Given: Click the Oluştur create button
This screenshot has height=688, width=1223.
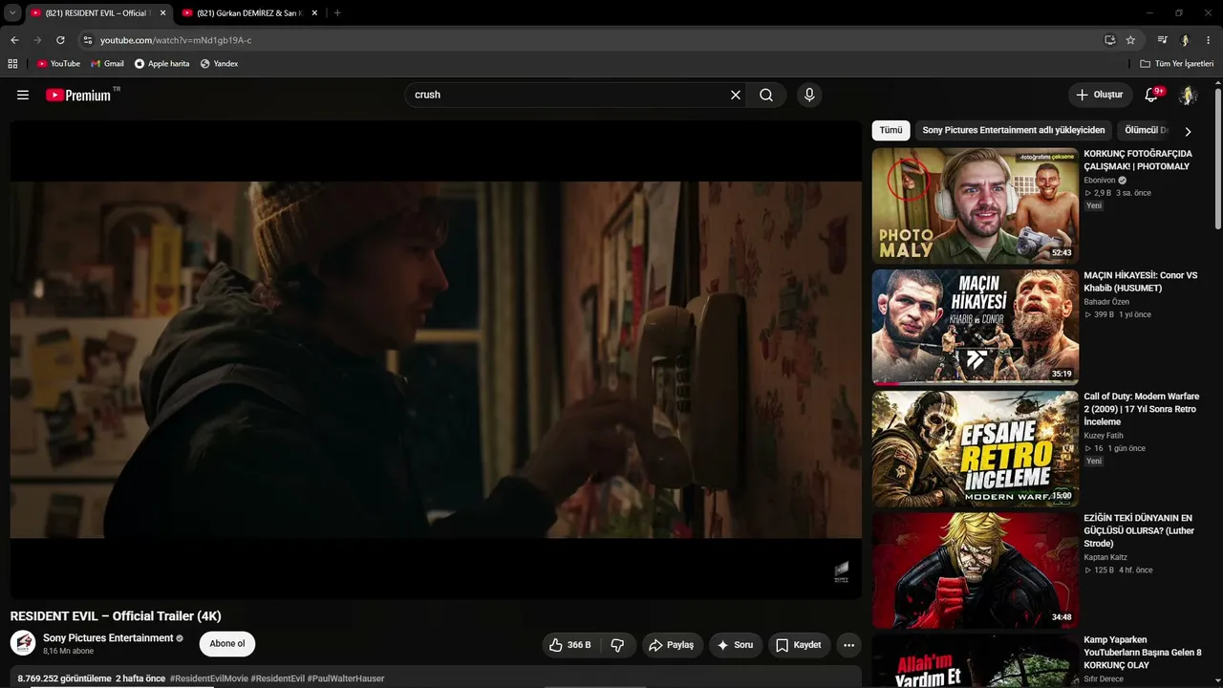Looking at the screenshot, I should (1100, 95).
